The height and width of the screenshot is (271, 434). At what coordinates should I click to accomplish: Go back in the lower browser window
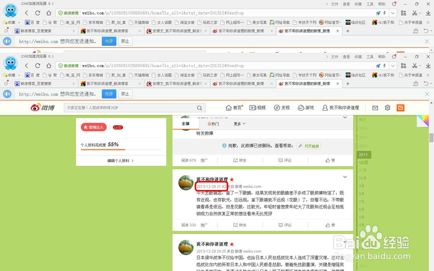tap(26, 65)
